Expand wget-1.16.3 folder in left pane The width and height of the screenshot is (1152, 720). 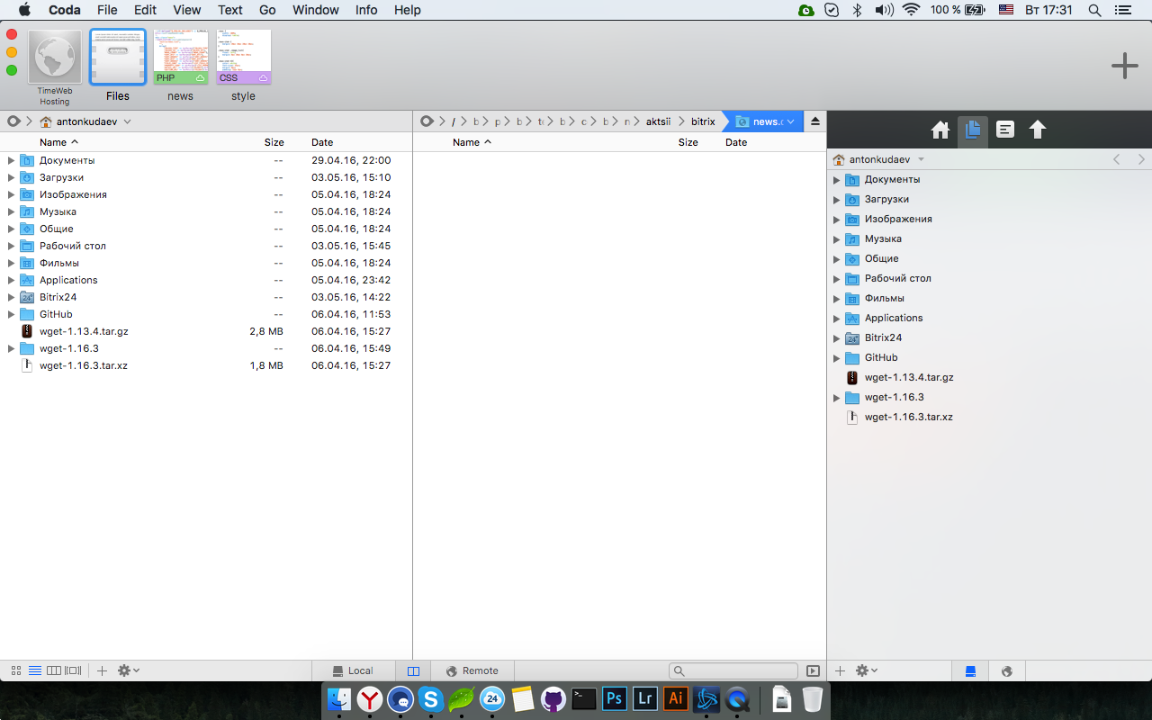pyautogui.click(x=11, y=348)
